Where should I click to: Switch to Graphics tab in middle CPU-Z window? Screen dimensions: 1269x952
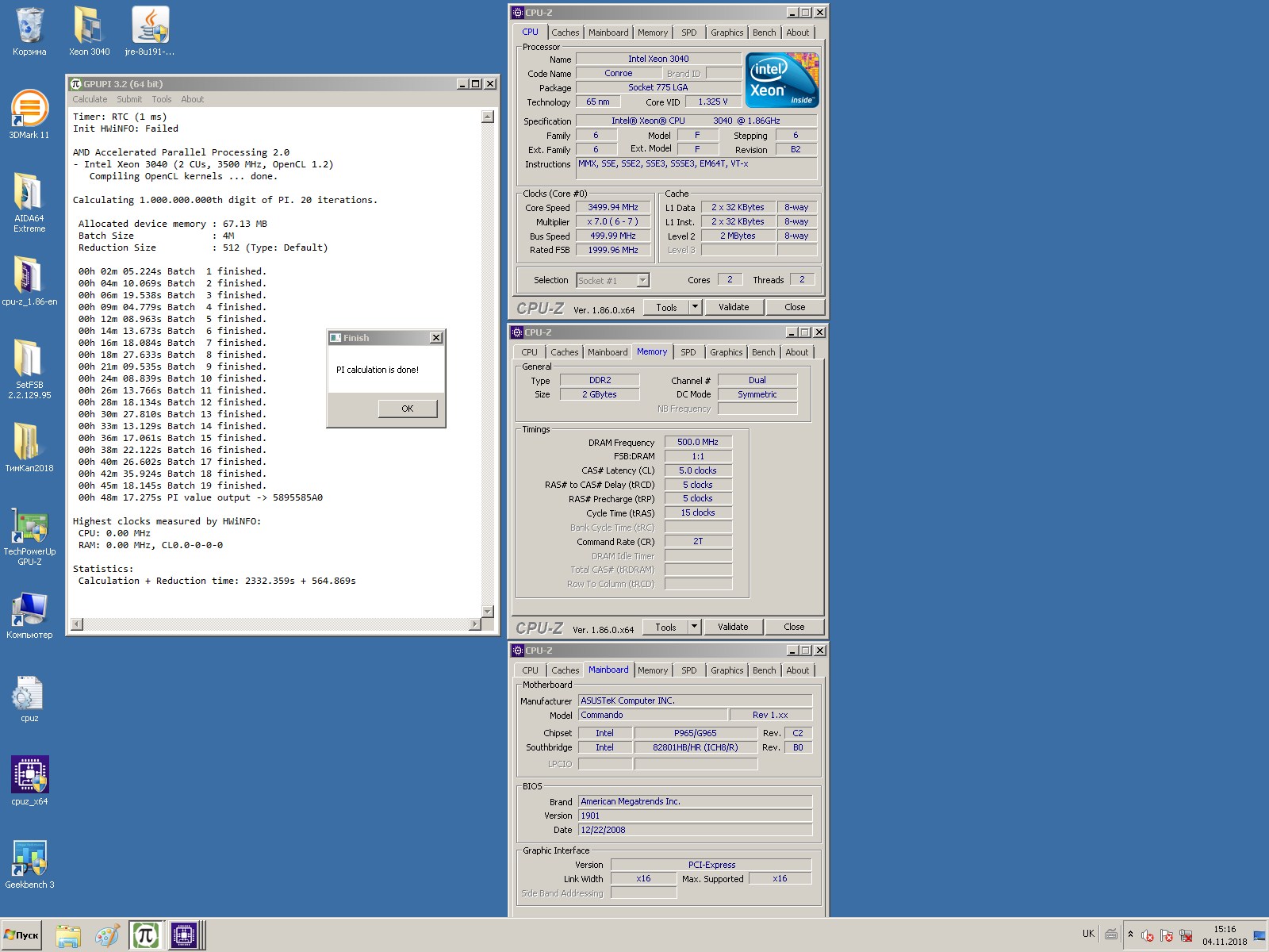727,352
